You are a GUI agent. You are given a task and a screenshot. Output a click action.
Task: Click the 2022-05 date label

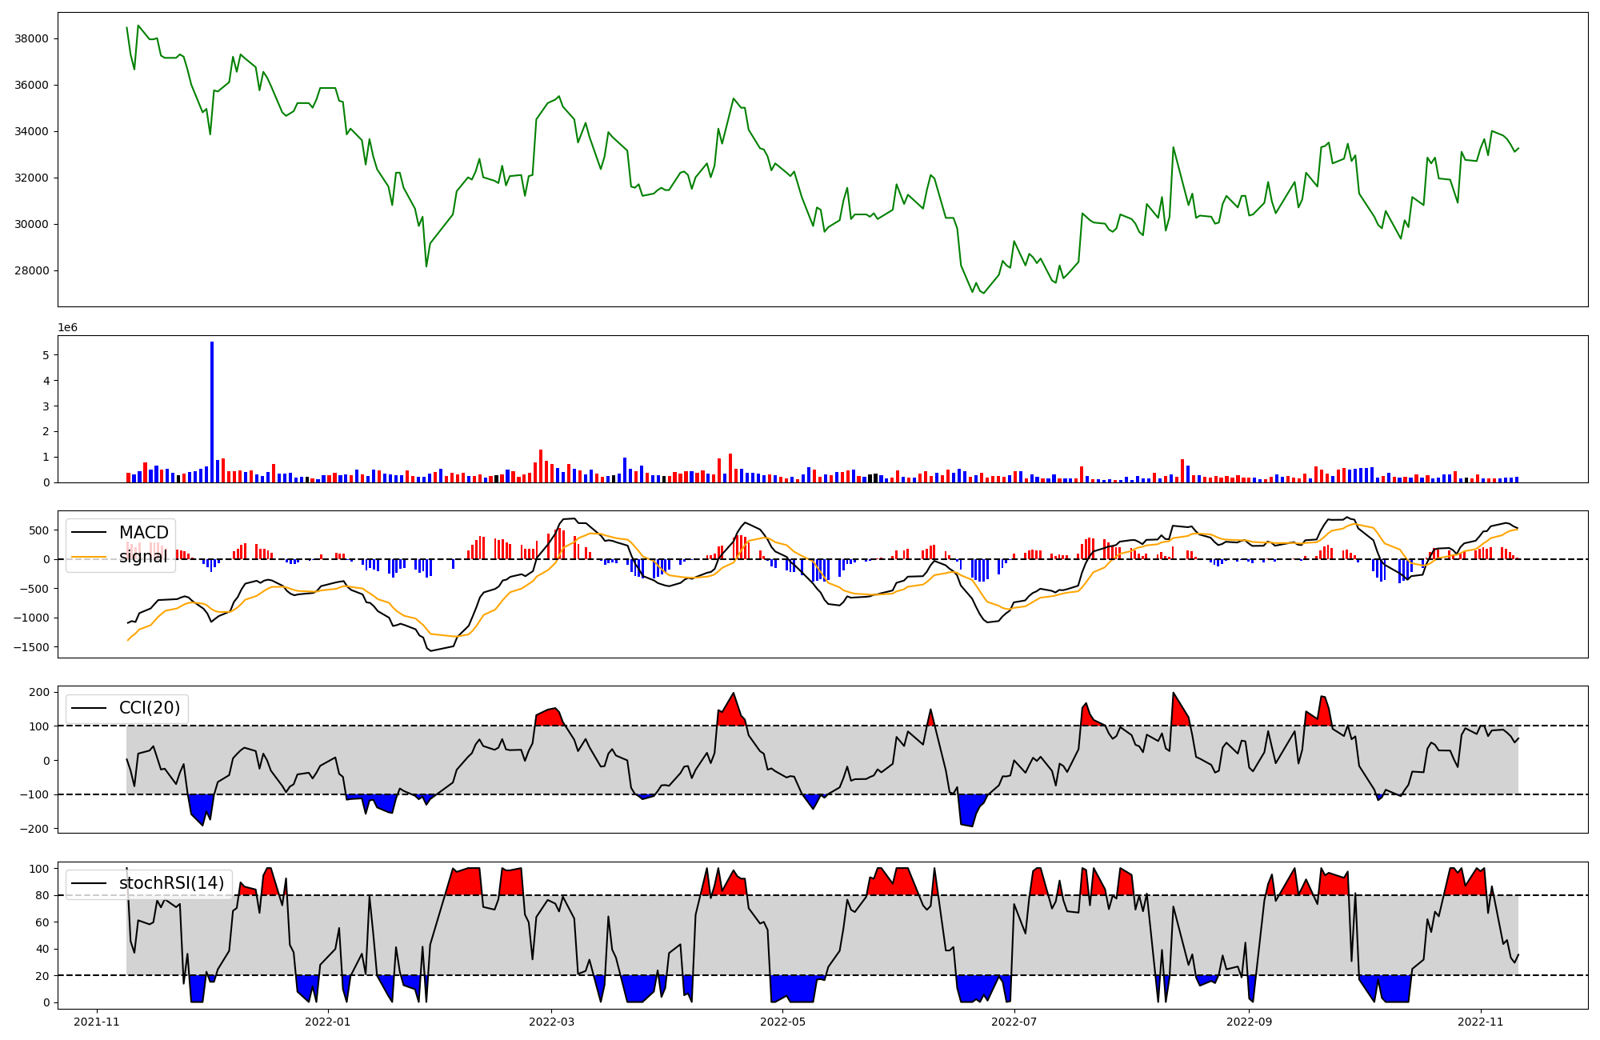(782, 1022)
